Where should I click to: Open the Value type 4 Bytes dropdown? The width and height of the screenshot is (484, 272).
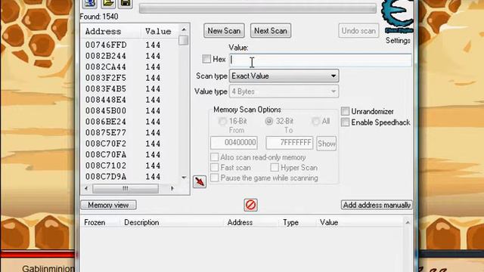(x=284, y=91)
